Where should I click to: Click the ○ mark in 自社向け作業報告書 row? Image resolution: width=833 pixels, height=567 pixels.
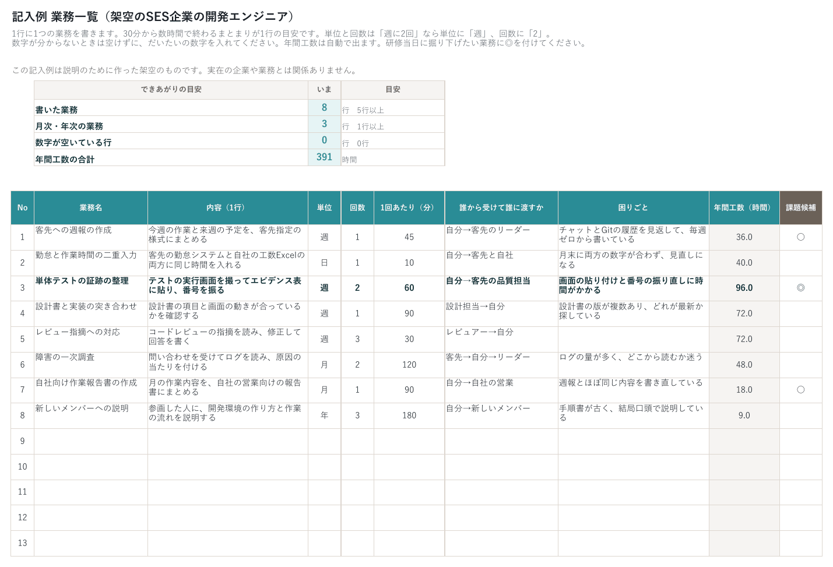click(x=801, y=390)
